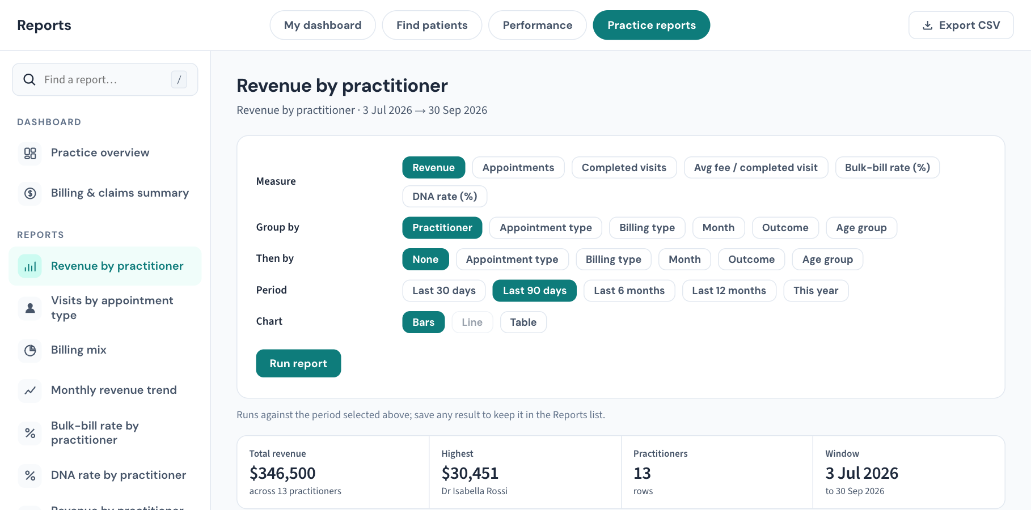Click the Total revenue $346,500 card

(x=333, y=472)
